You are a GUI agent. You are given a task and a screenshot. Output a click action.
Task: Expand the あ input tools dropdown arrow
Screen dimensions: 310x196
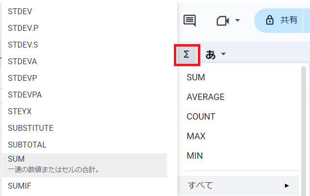[223, 54]
